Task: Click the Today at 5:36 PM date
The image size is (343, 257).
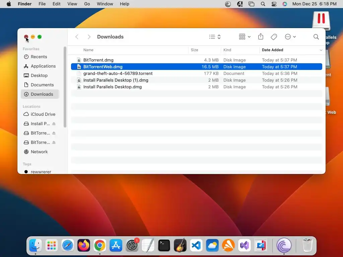Action: click(280, 73)
